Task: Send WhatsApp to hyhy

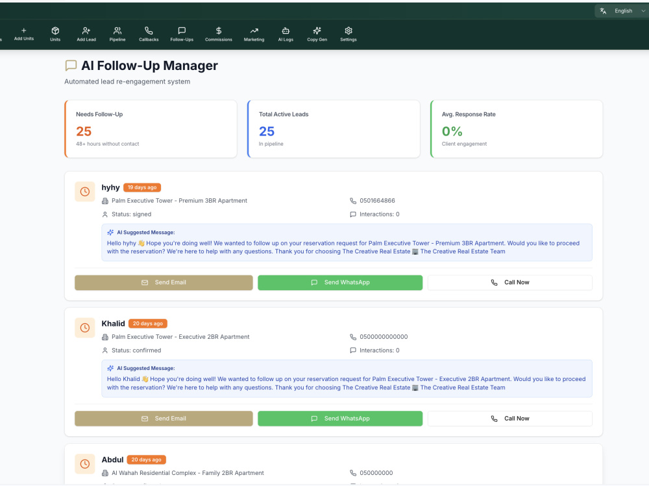Action: (340, 283)
